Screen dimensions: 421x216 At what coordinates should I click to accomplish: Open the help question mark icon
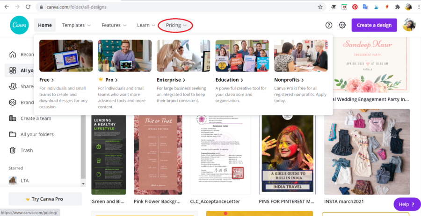pos(329,25)
